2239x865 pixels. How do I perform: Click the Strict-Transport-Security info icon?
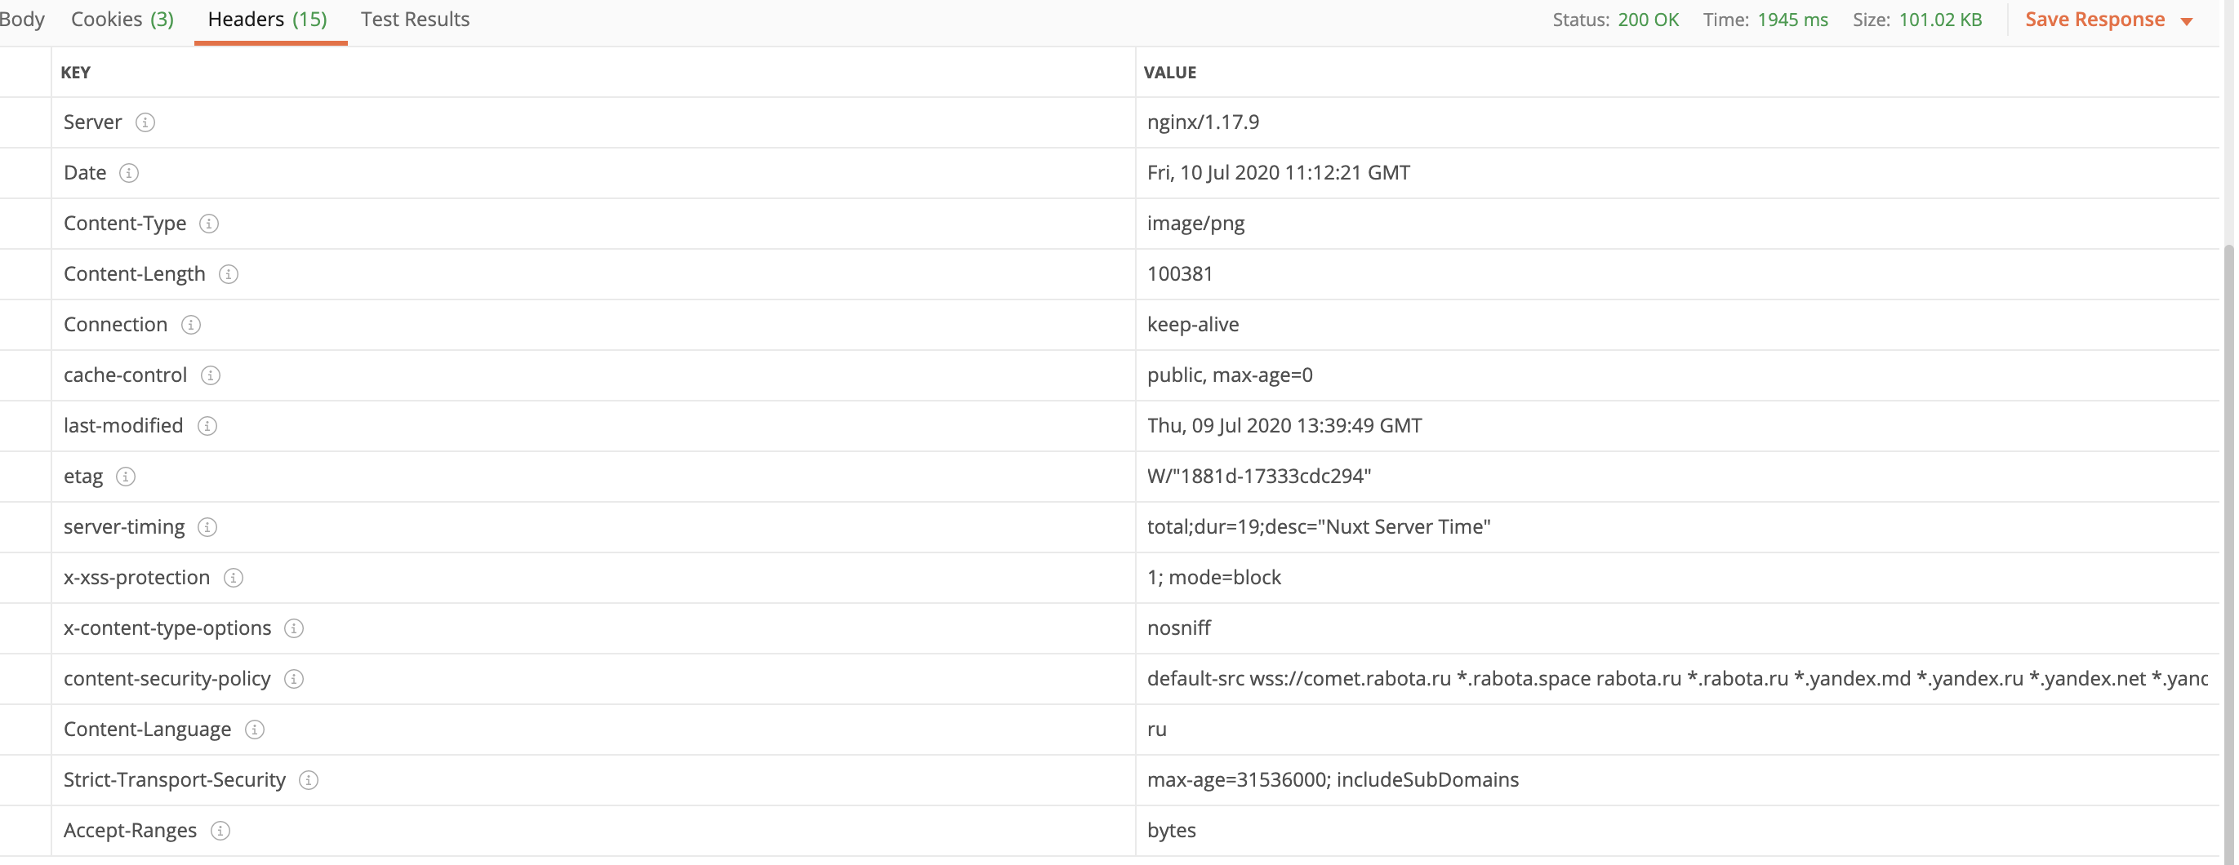tap(309, 780)
